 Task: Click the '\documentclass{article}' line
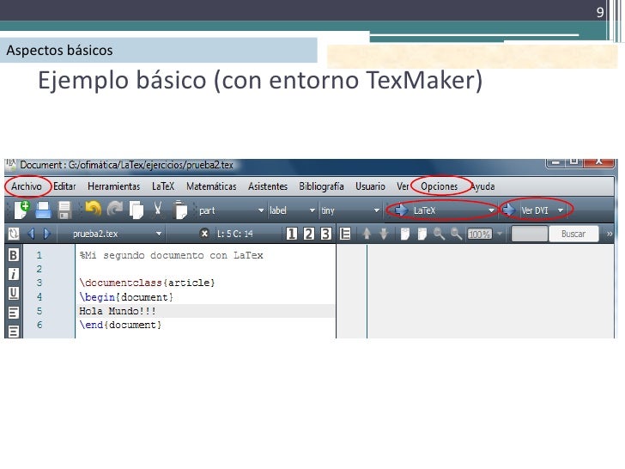147,283
